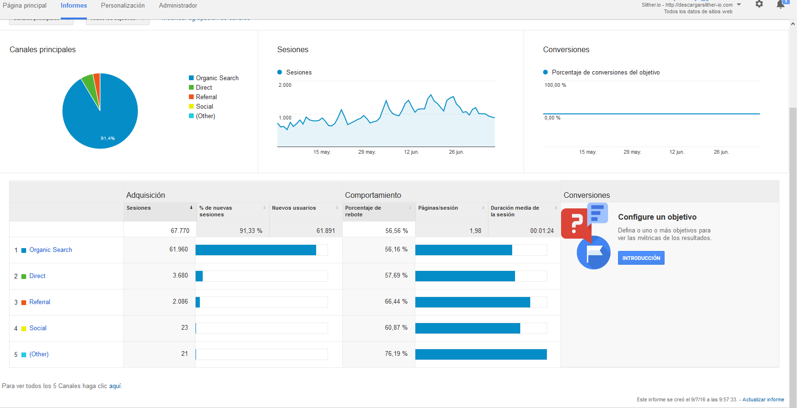Go to Página principal tab

pos(25,6)
